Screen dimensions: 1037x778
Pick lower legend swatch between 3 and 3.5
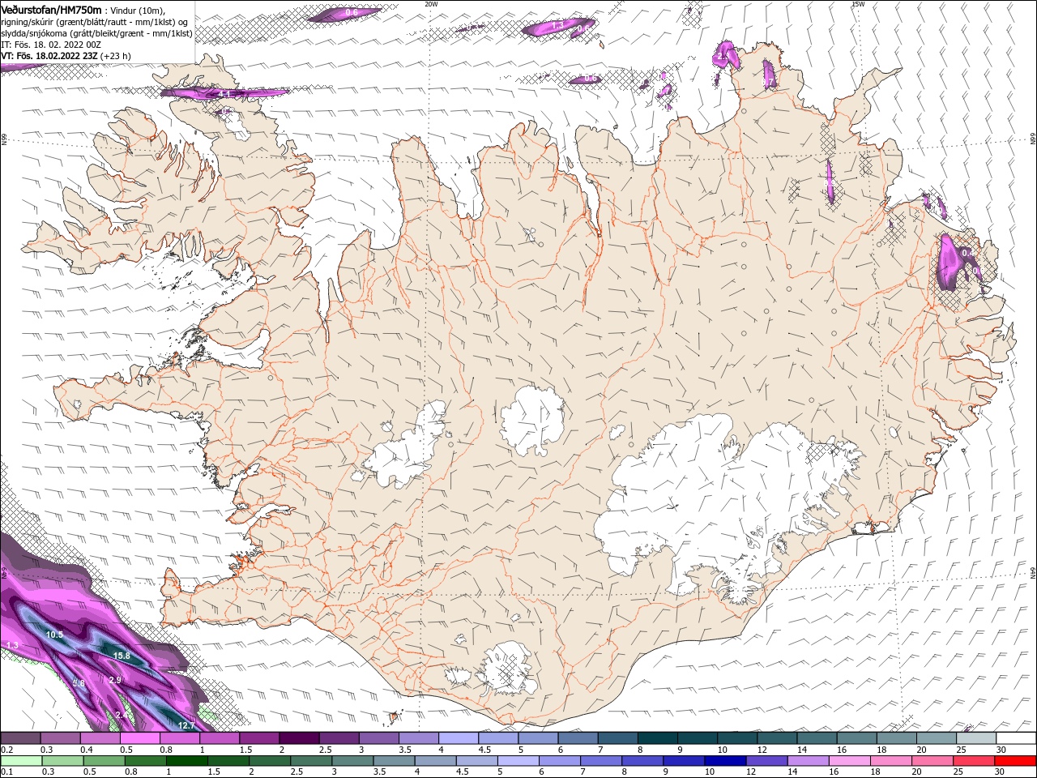click(x=352, y=761)
